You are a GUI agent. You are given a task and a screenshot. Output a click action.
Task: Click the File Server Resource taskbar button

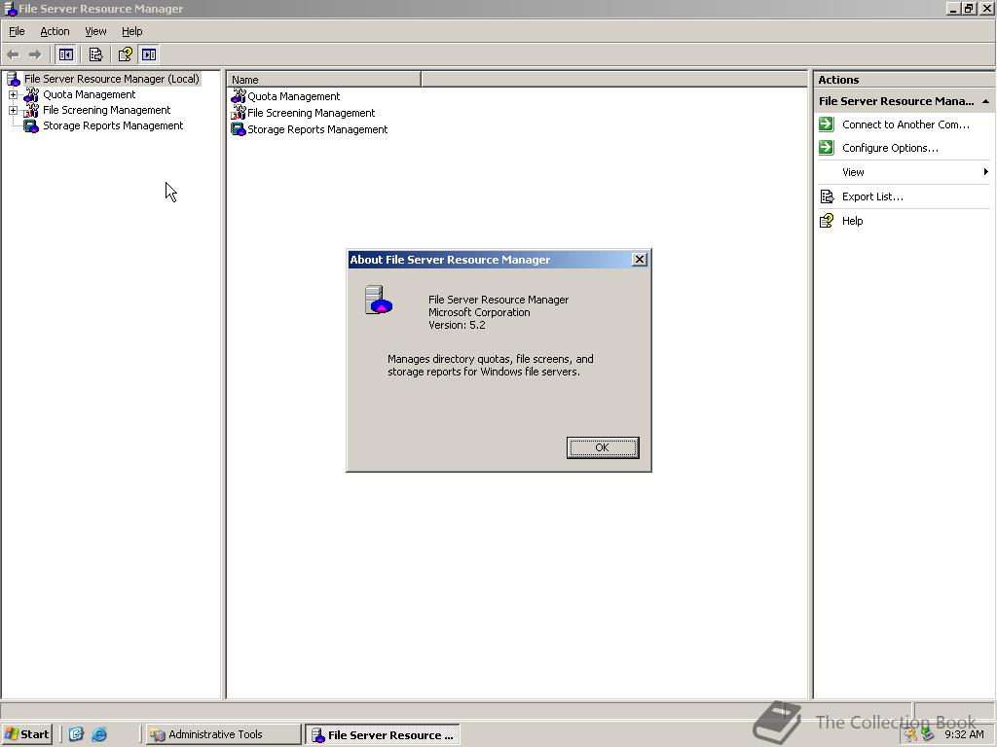coord(382,735)
